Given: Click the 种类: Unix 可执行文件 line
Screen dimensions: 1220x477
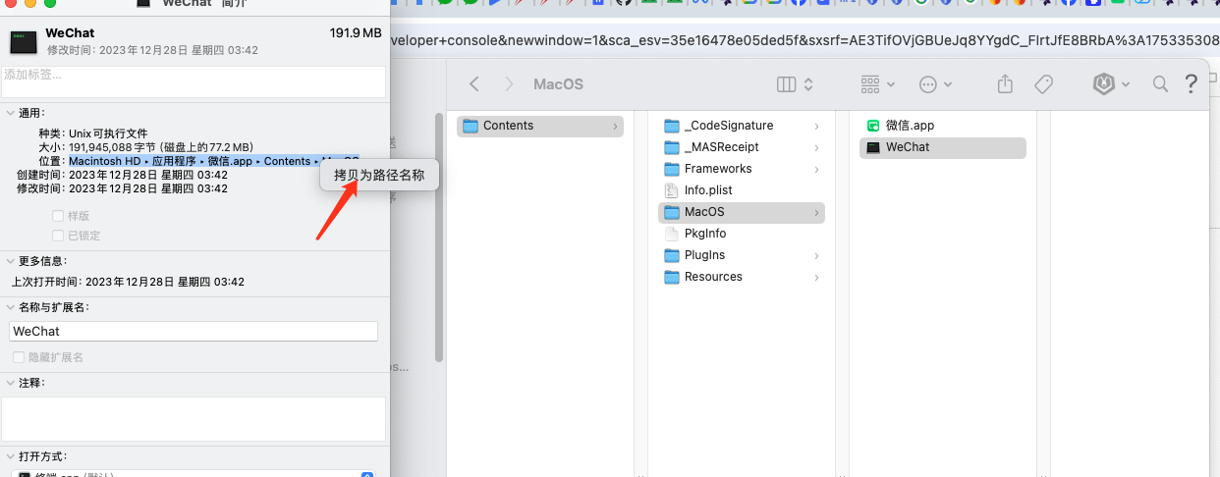Looking at the screenshot, I should (93, 133).
